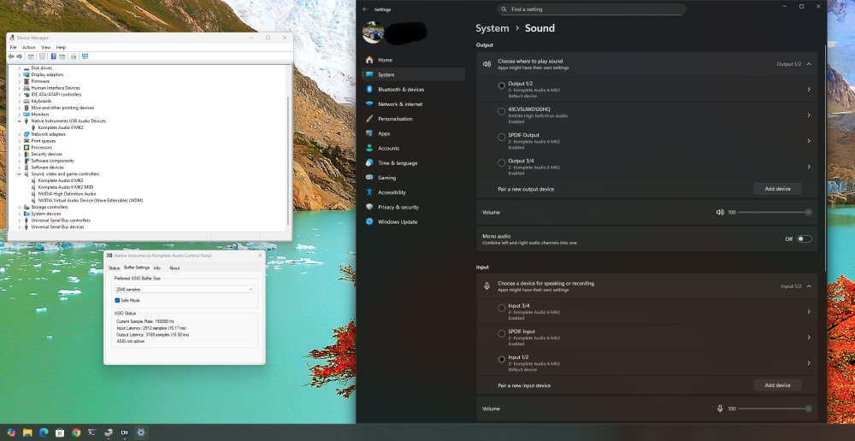Select Input 3/4 as the input device
Viewport: 855px width, 441px height.
tap(502, 308)
